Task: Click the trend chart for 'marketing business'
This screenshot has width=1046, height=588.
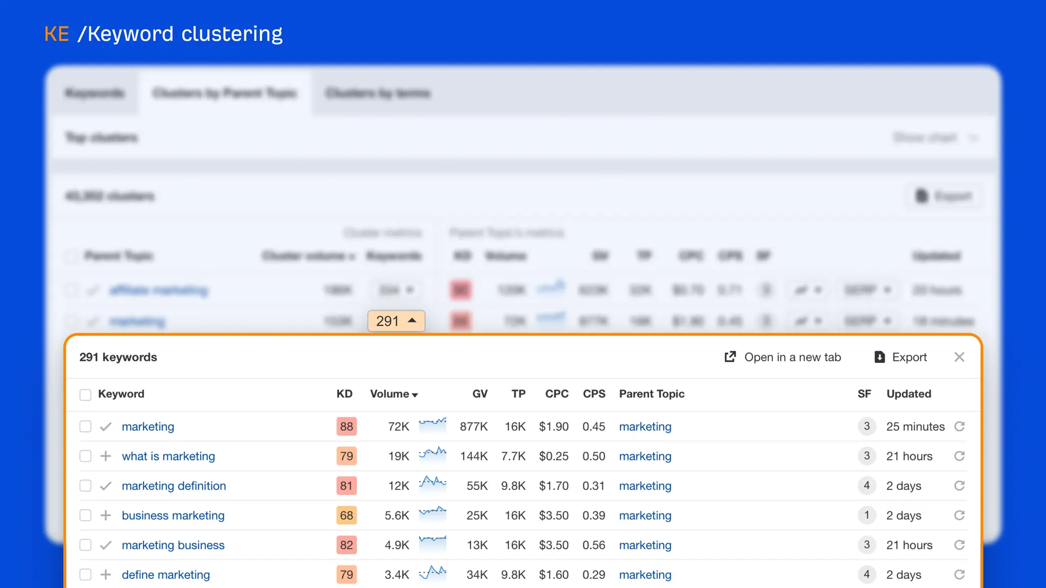Action: pyautogui.click(x=433, y=543)
